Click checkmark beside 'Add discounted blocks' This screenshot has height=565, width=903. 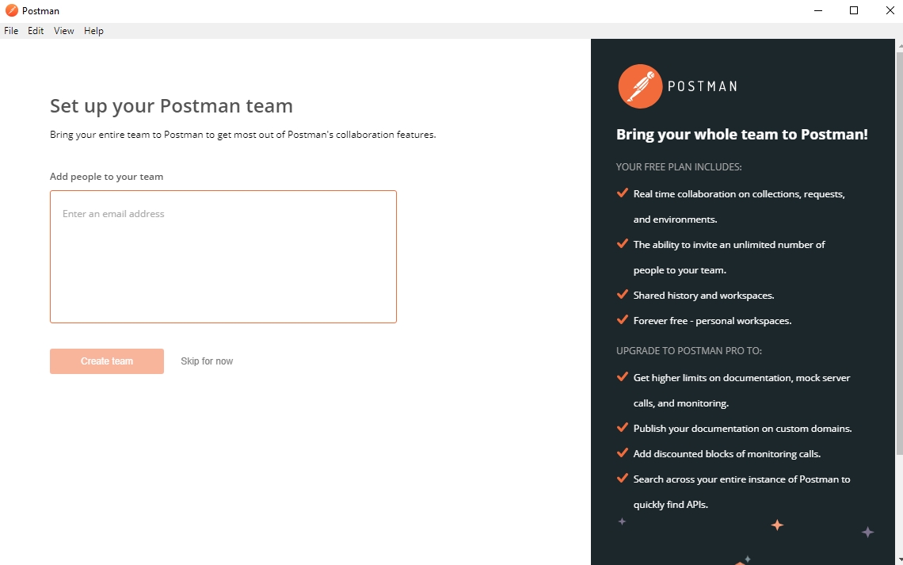click(622, 452)
